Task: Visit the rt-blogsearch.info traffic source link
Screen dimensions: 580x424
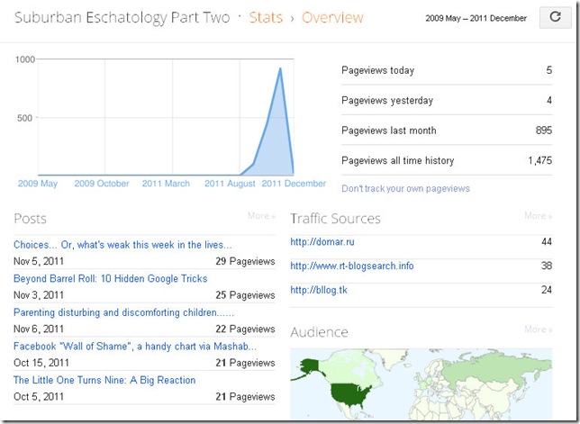Action: click(x=352, y=266)
